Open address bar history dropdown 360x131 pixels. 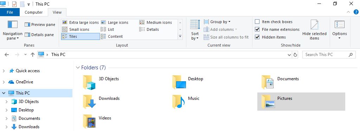pos(289,55)
